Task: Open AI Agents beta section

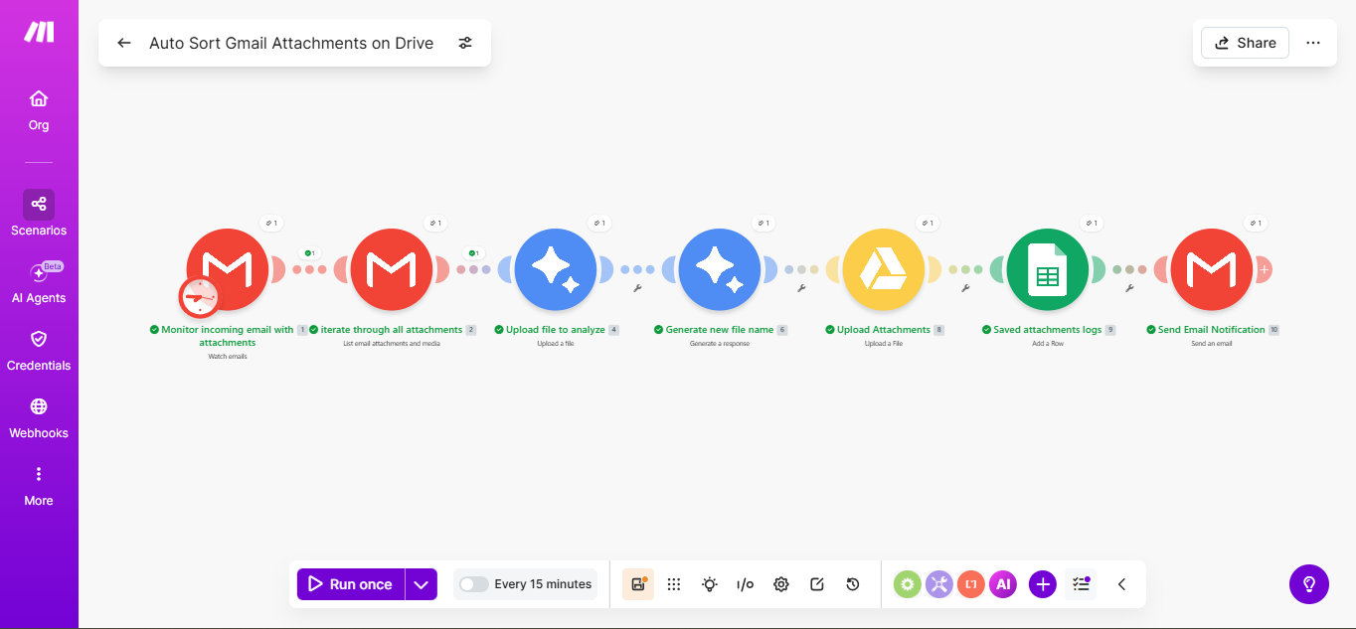Action: click(x=39, y=283)
